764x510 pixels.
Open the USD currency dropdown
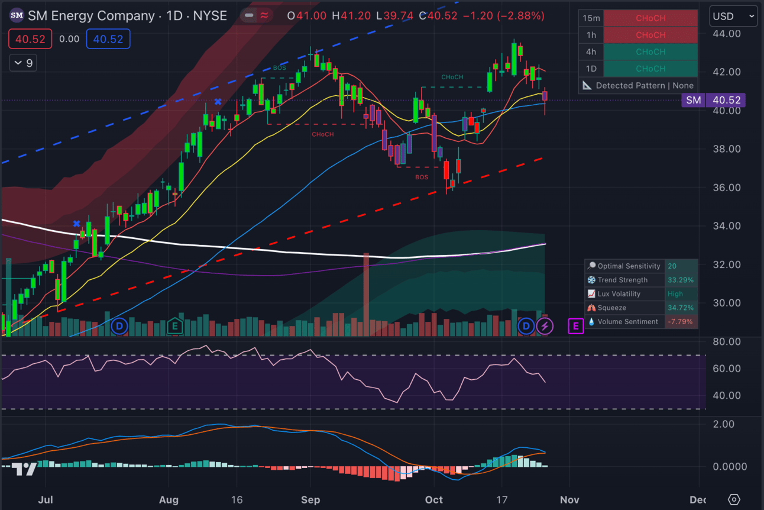(x=733, y=16)
